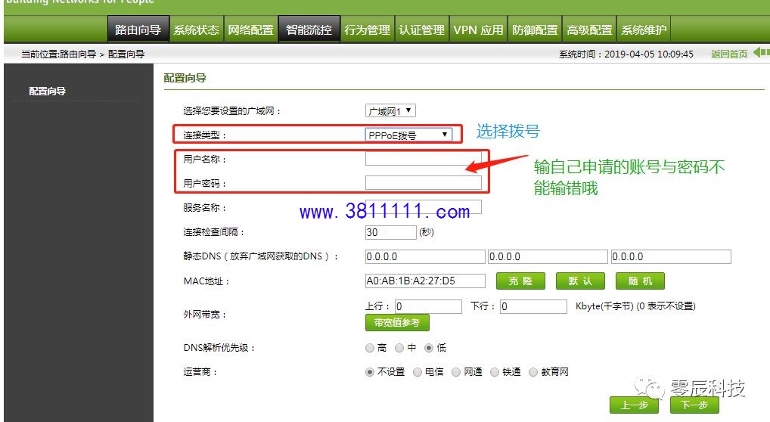This screenshot has height=422, width=770.
Task: Choose the 教育网 operator radio button
Action: click(533, 372)
